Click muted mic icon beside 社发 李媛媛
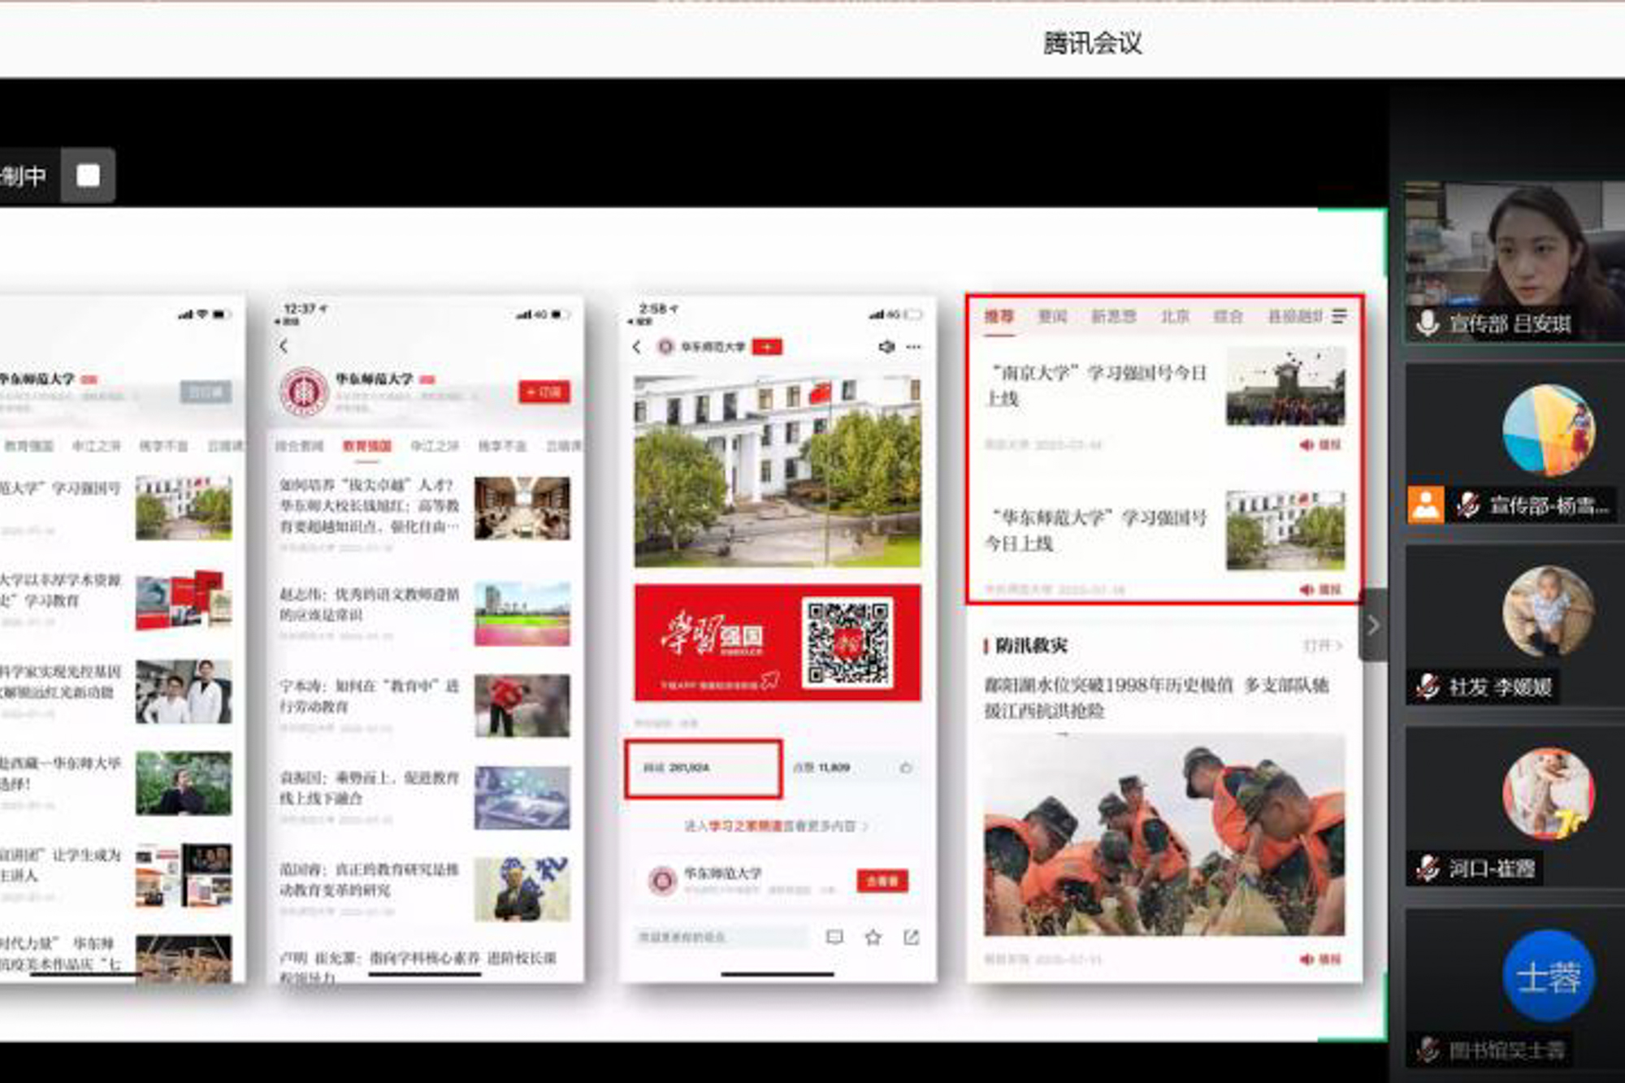This screenshot has height=1083, width=1625. (1428, 687)
